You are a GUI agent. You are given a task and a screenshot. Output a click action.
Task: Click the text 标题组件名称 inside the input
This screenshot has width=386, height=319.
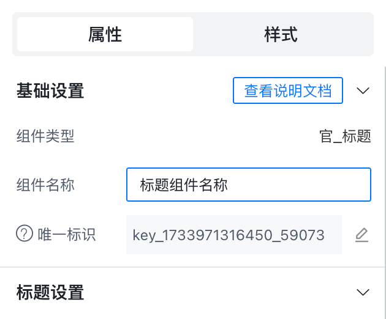click(184, 185)
